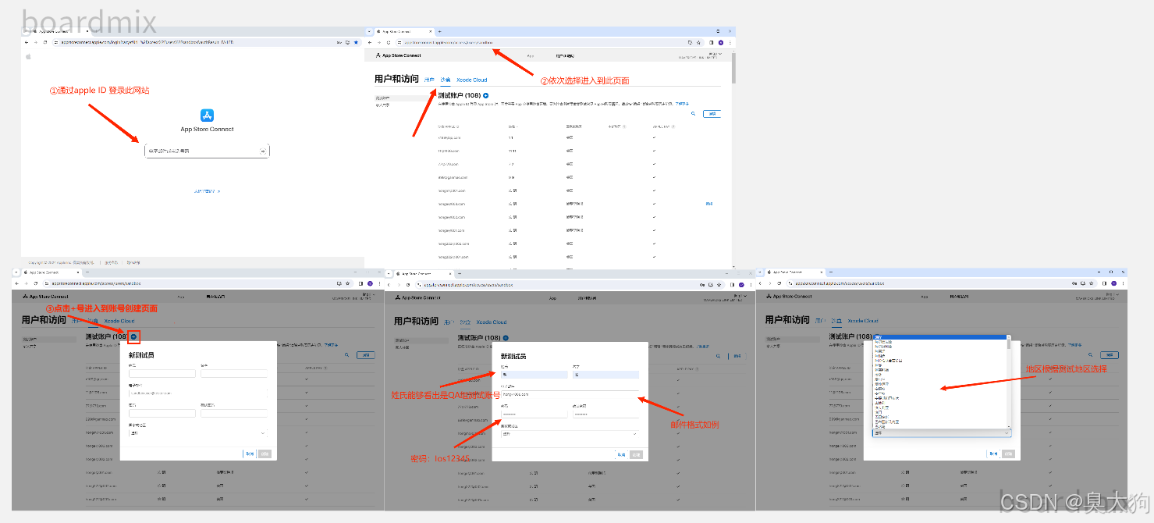Focus the Apple ID email field in login window
Image resolution: width=1154 pixels, height=523 pixels.
pyautogui.click(x=207, y=151)
